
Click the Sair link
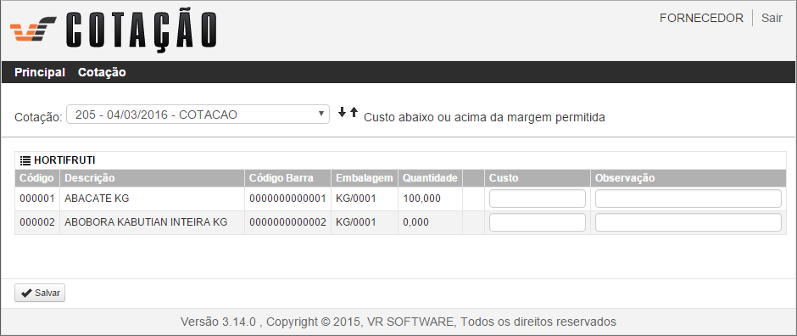coord(772,18)
